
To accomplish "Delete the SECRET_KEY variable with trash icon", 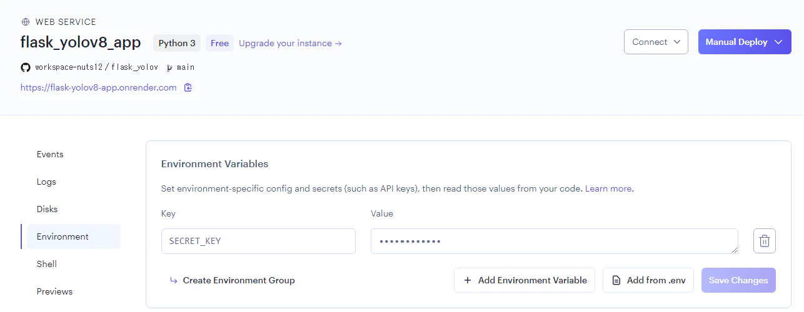I will point(765,241).
